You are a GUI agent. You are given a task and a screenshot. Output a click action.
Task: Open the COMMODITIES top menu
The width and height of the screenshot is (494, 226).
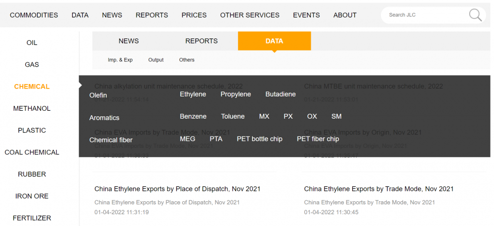[x=34, y=15]
